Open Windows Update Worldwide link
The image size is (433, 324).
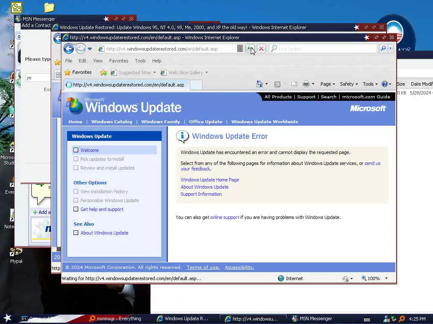click(265, 121)
